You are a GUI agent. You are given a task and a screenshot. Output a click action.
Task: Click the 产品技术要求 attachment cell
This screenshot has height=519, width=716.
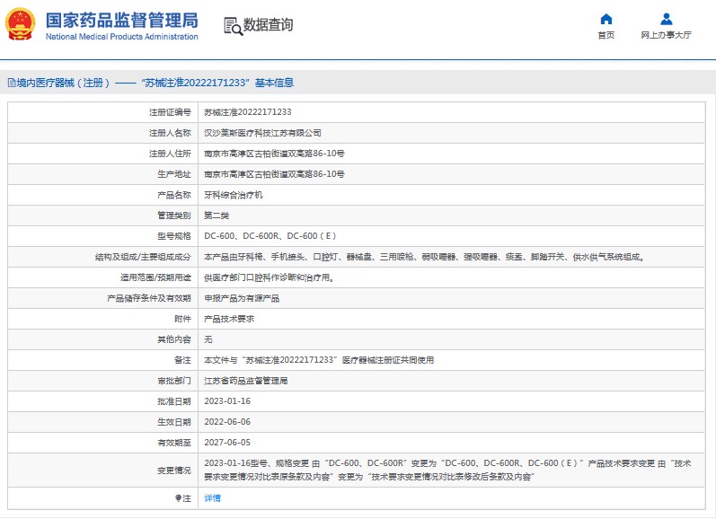[x=229, y=319]
